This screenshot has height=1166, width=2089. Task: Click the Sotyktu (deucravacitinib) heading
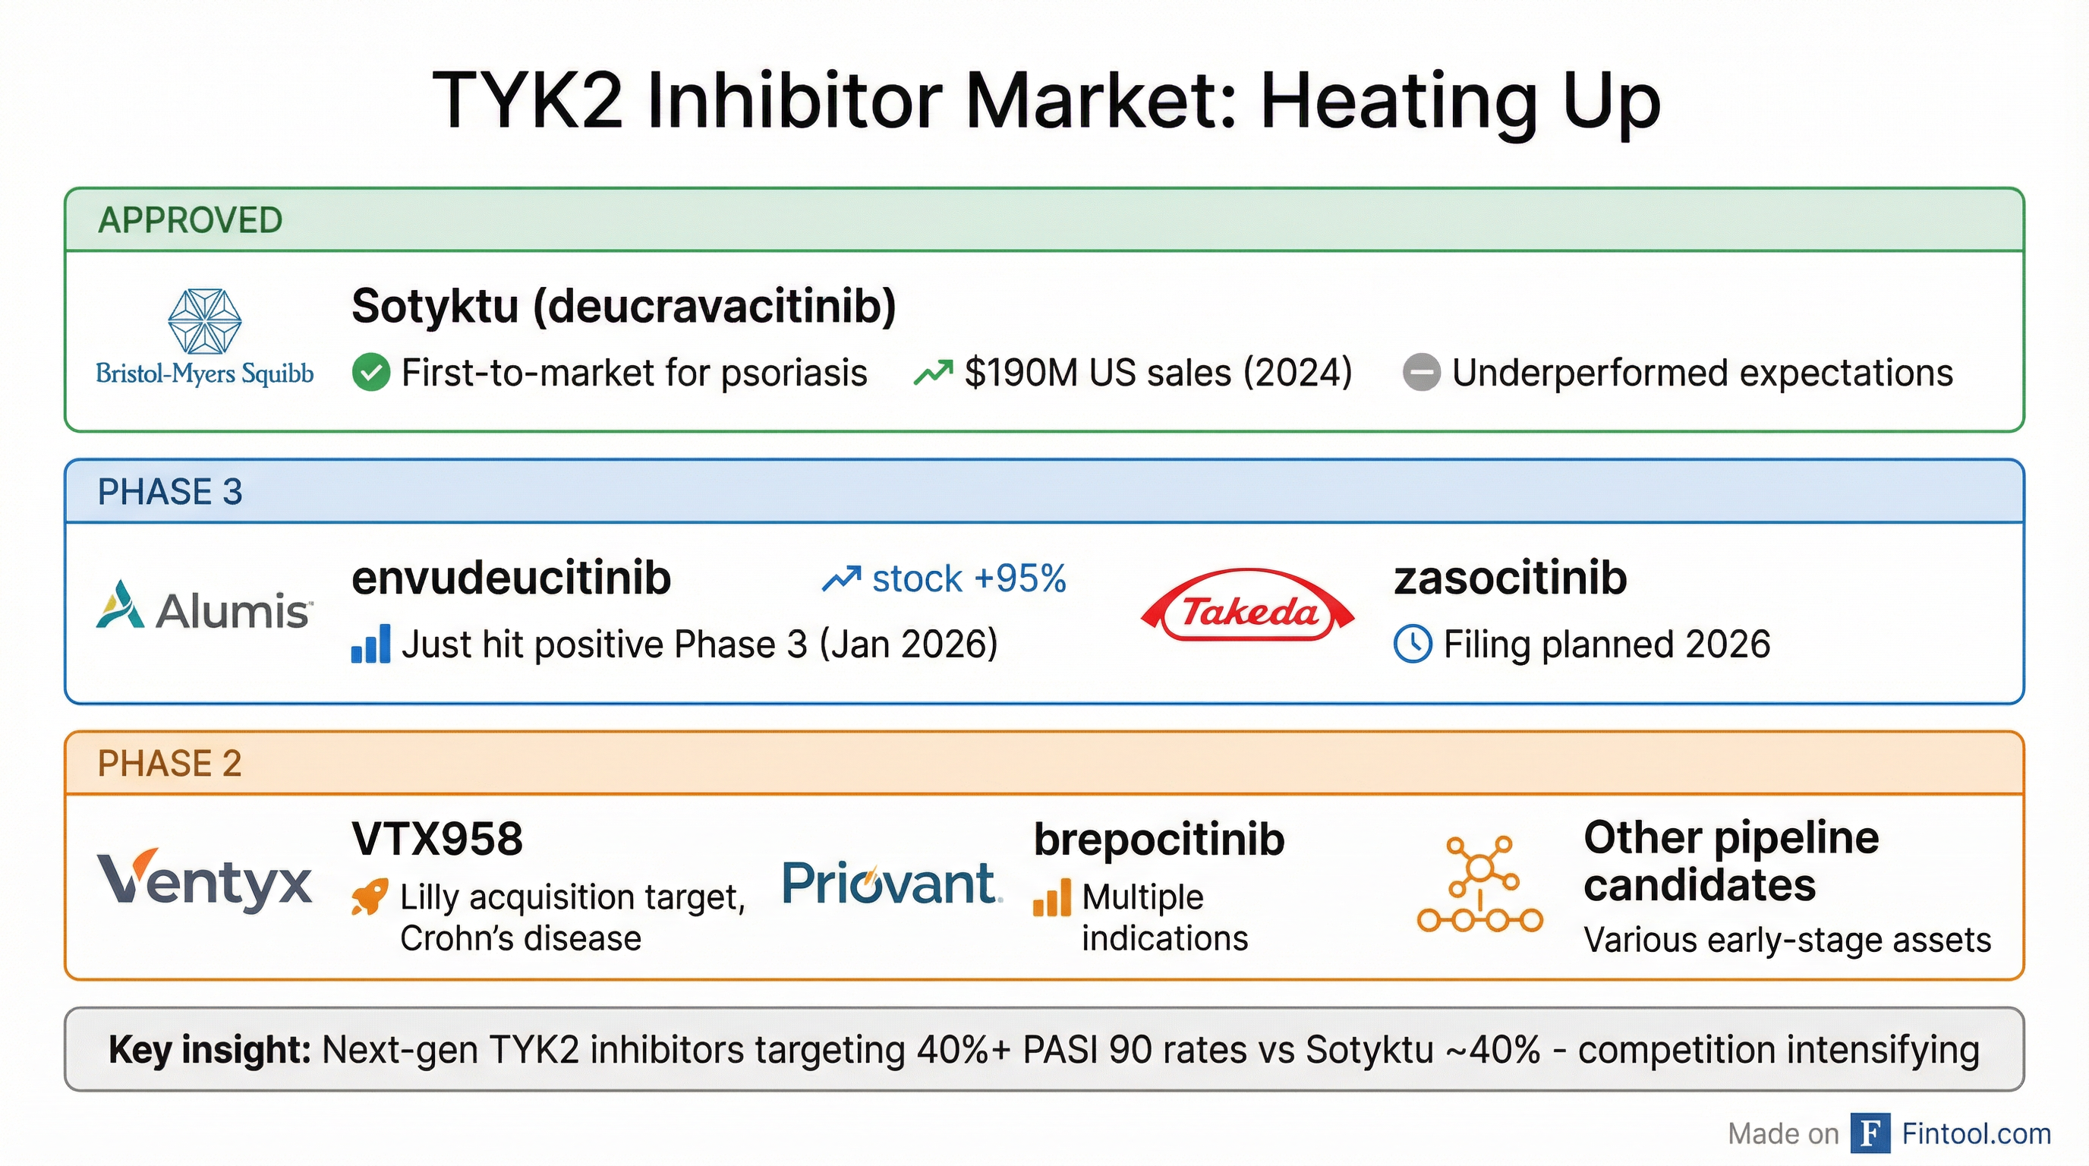click(x=624, y=307)
